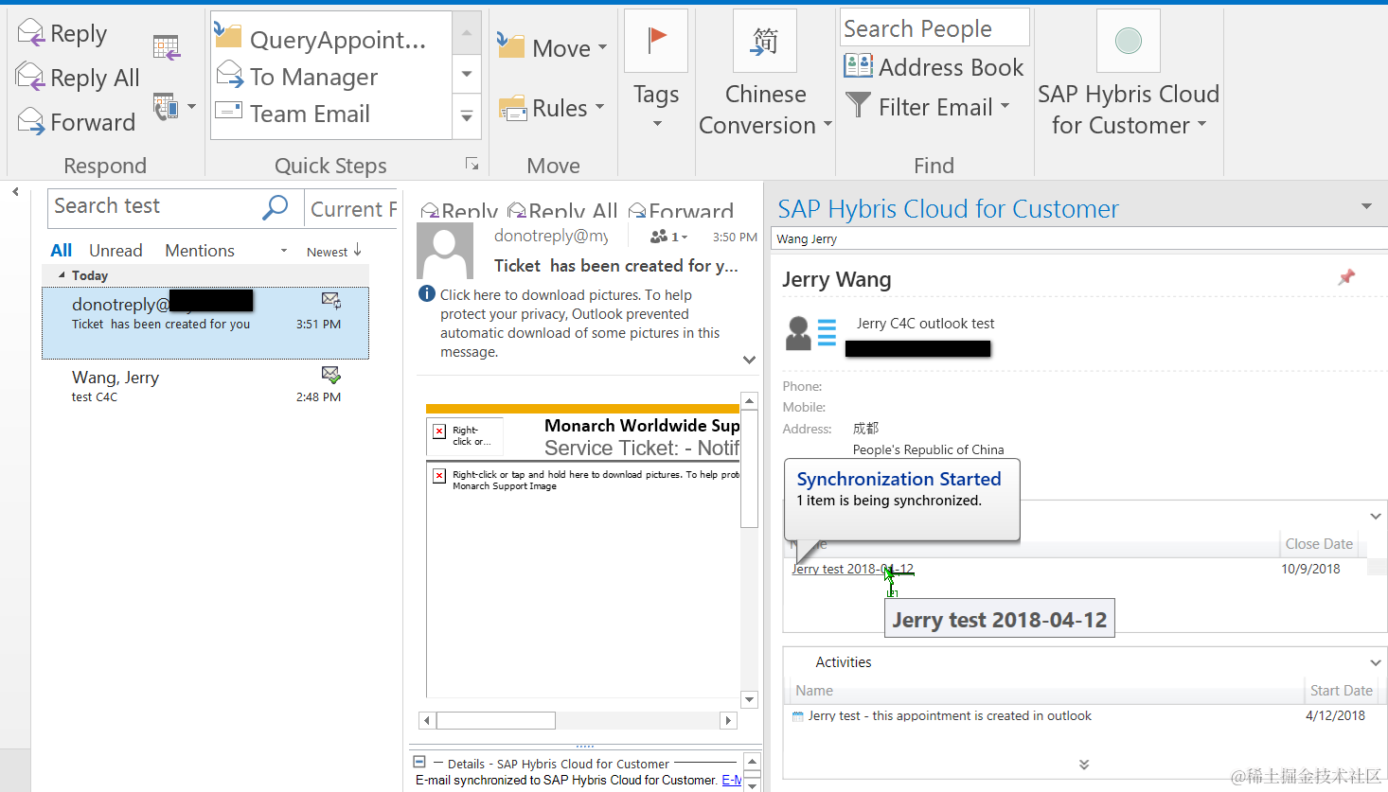Pin the Jerry Wang contact

[x=1346, y=277]
